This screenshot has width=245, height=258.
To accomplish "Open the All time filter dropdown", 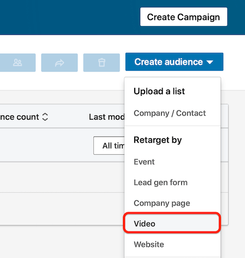I will pyautogui.click(x=109, y=145).
